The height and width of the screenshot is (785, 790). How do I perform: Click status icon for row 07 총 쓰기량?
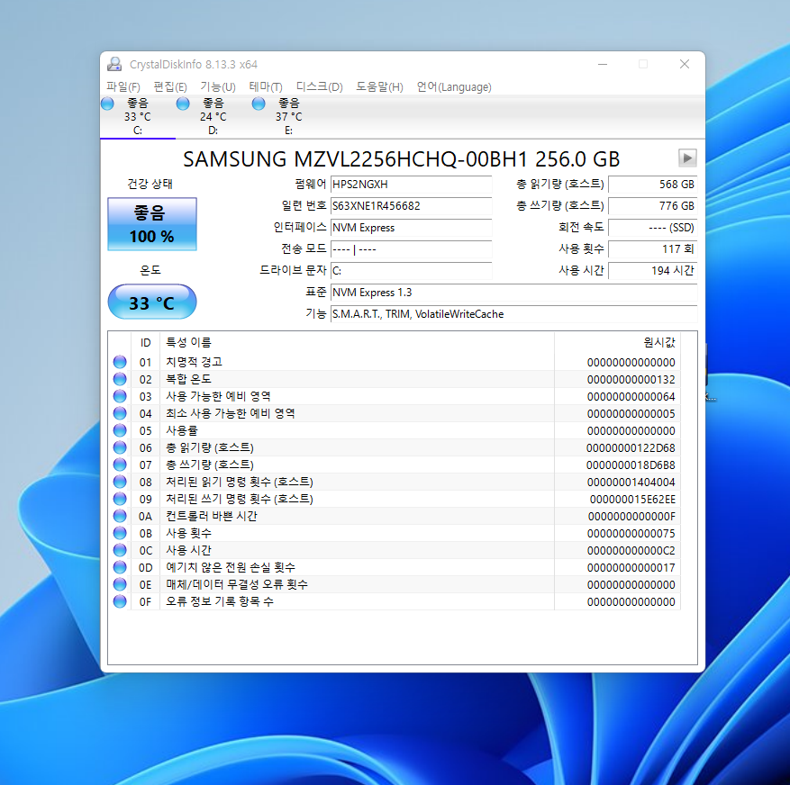120,465
